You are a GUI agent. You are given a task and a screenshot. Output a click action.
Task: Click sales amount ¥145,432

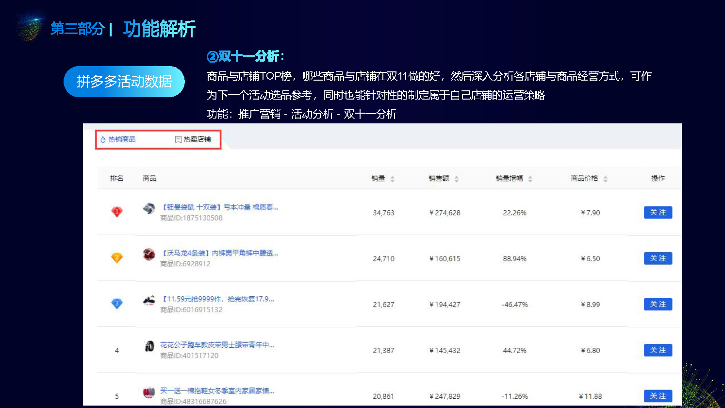445,351
